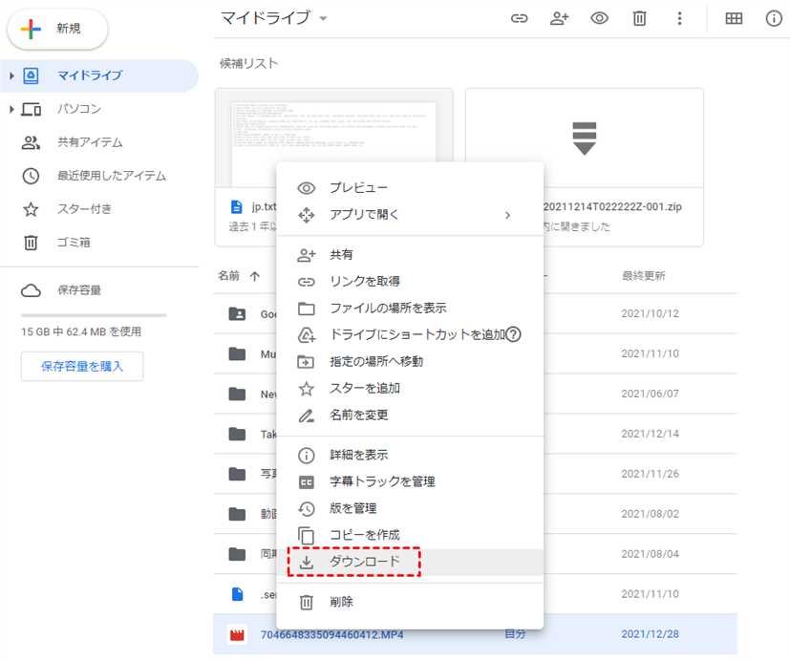The width and height of the screenshot is (790, 661).
Task: Click the eye preview icon in toolbar
Action: (x=599, y=18)
